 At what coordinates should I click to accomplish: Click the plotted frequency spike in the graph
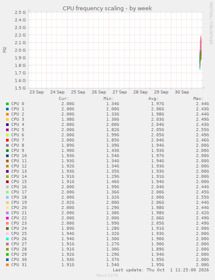(x=201, y=53)
